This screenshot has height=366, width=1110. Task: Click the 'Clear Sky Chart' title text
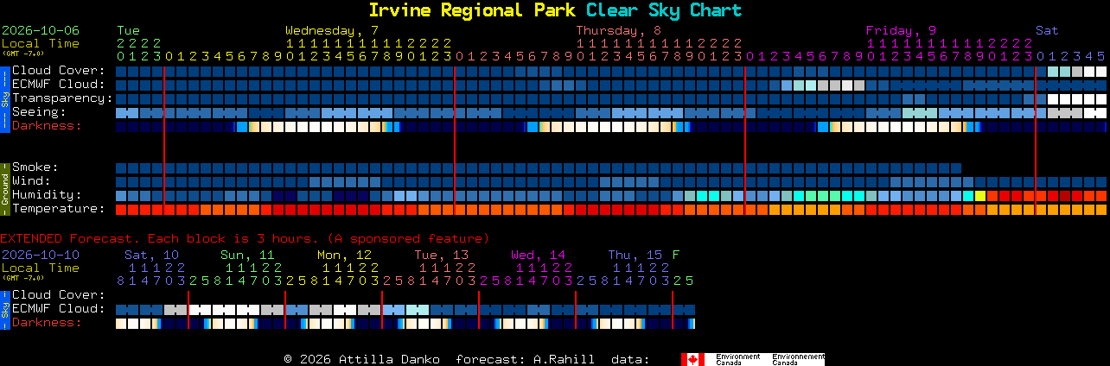664,10
